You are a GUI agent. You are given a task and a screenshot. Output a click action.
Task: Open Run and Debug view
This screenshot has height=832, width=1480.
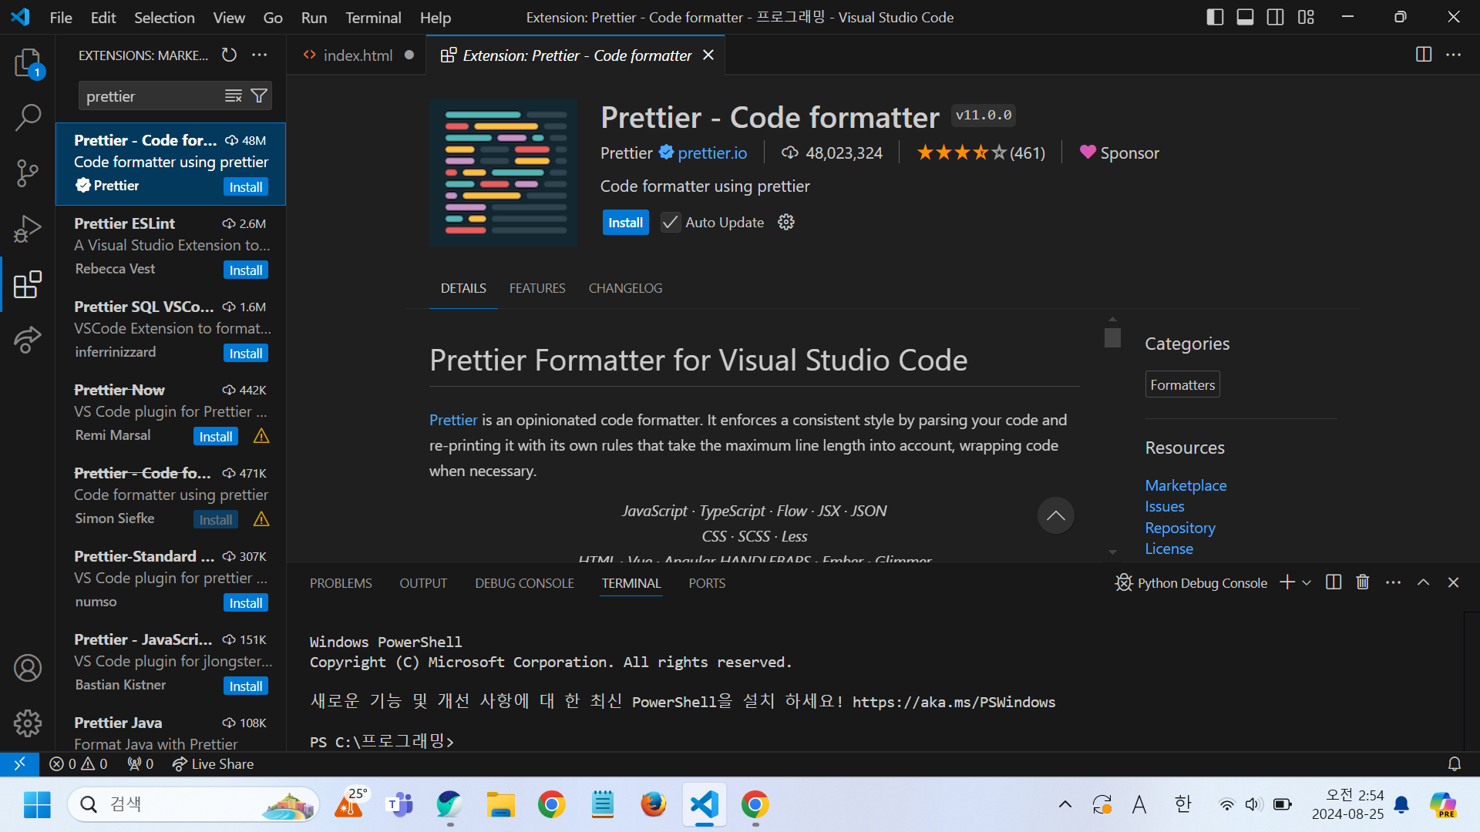tap(28, 229)
